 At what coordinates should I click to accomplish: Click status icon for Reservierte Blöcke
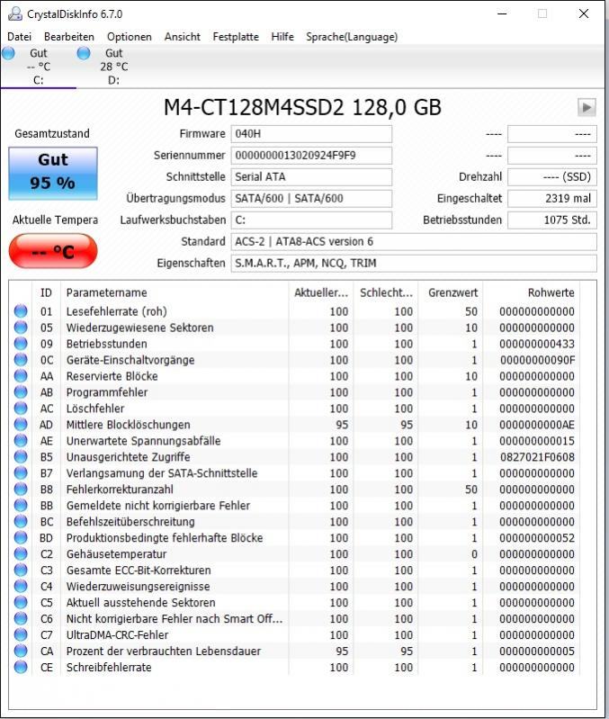[21, 376]
